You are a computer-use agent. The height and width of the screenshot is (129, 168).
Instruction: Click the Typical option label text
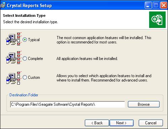[34, 40]
